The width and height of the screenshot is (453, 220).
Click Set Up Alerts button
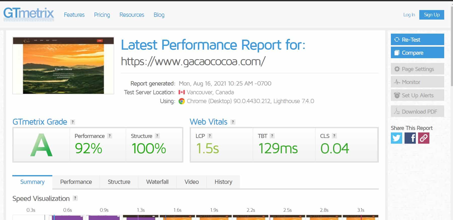coord(417,95)
